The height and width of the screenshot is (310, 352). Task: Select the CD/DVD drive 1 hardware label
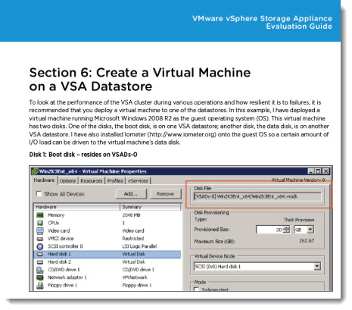(64, 270)
